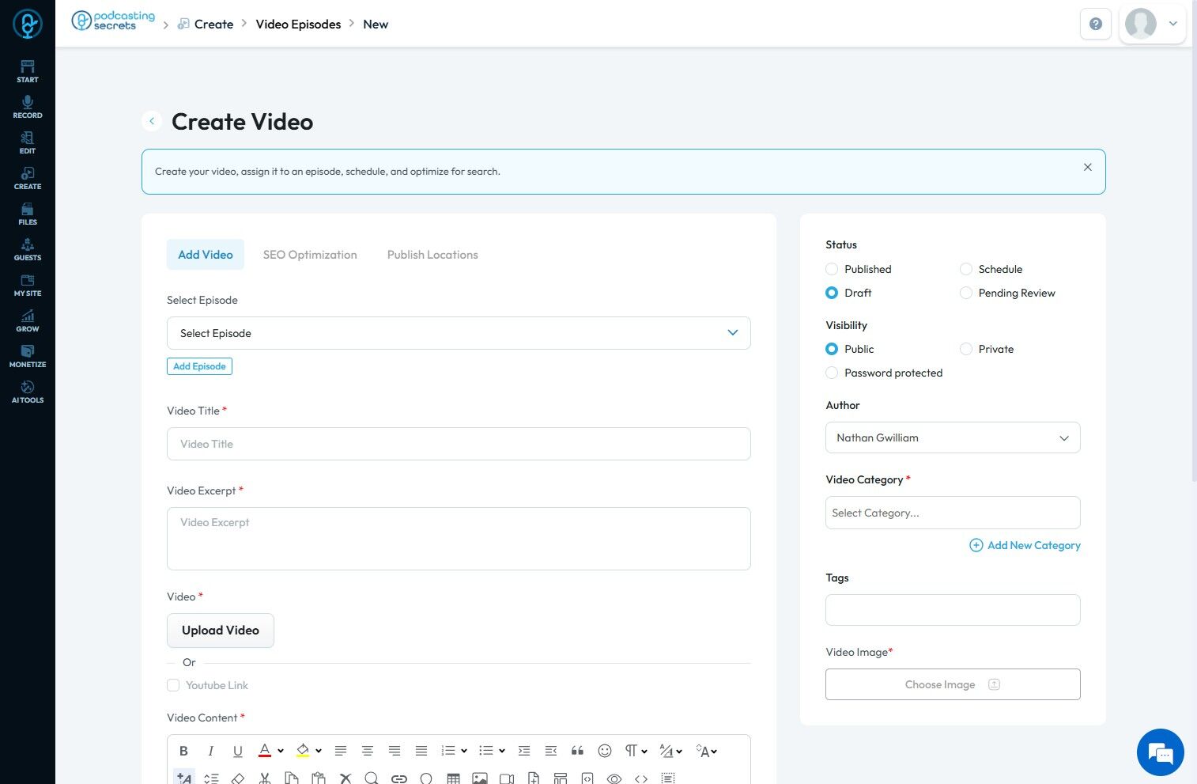Screen dimensions: 1197x784
Task: Pick a text color with the red A
Action: (265, 751)
